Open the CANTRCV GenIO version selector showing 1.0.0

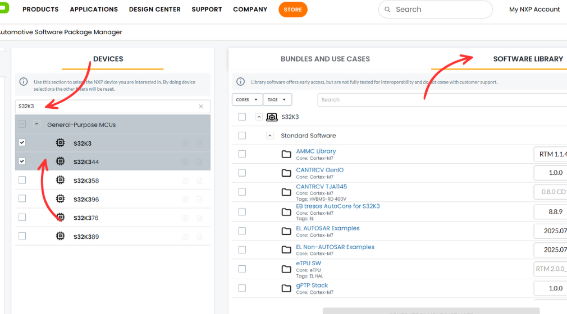click(x=550, y=173)
